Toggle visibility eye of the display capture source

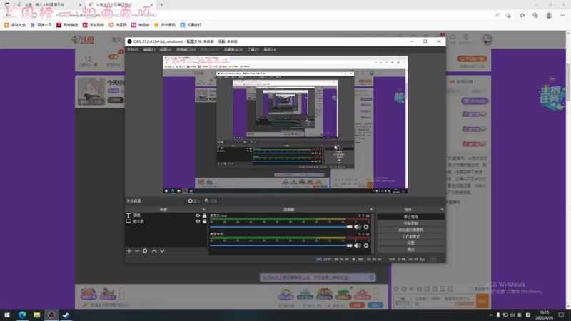[198, 221]
